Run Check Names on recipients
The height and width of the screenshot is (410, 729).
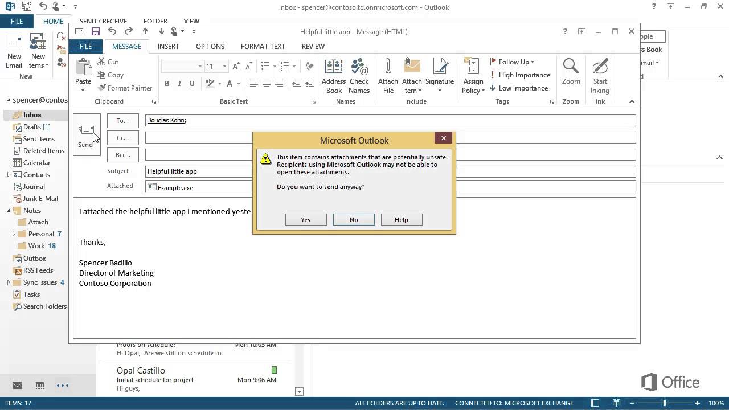click(x=359, y=76)
